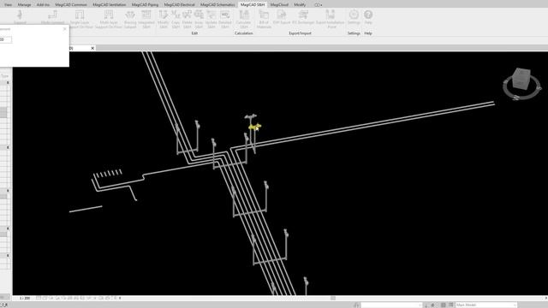Click the Copy S&H tool
This screenshot has height=308, width=548.
[x=176, y=19]
